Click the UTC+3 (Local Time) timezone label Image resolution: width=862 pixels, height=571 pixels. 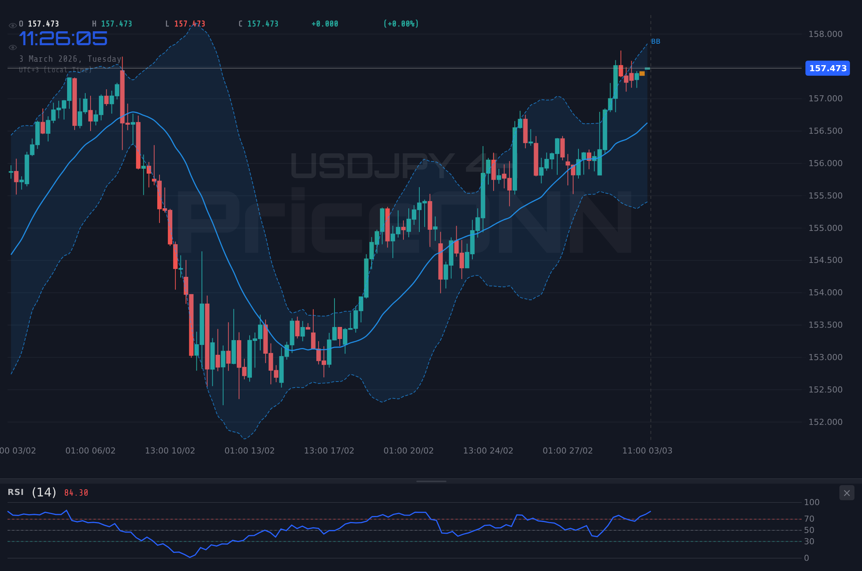pos(55,70)
